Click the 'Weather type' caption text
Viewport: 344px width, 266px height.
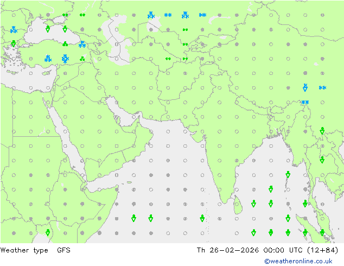pyautogui.click(x=24, y=250)
